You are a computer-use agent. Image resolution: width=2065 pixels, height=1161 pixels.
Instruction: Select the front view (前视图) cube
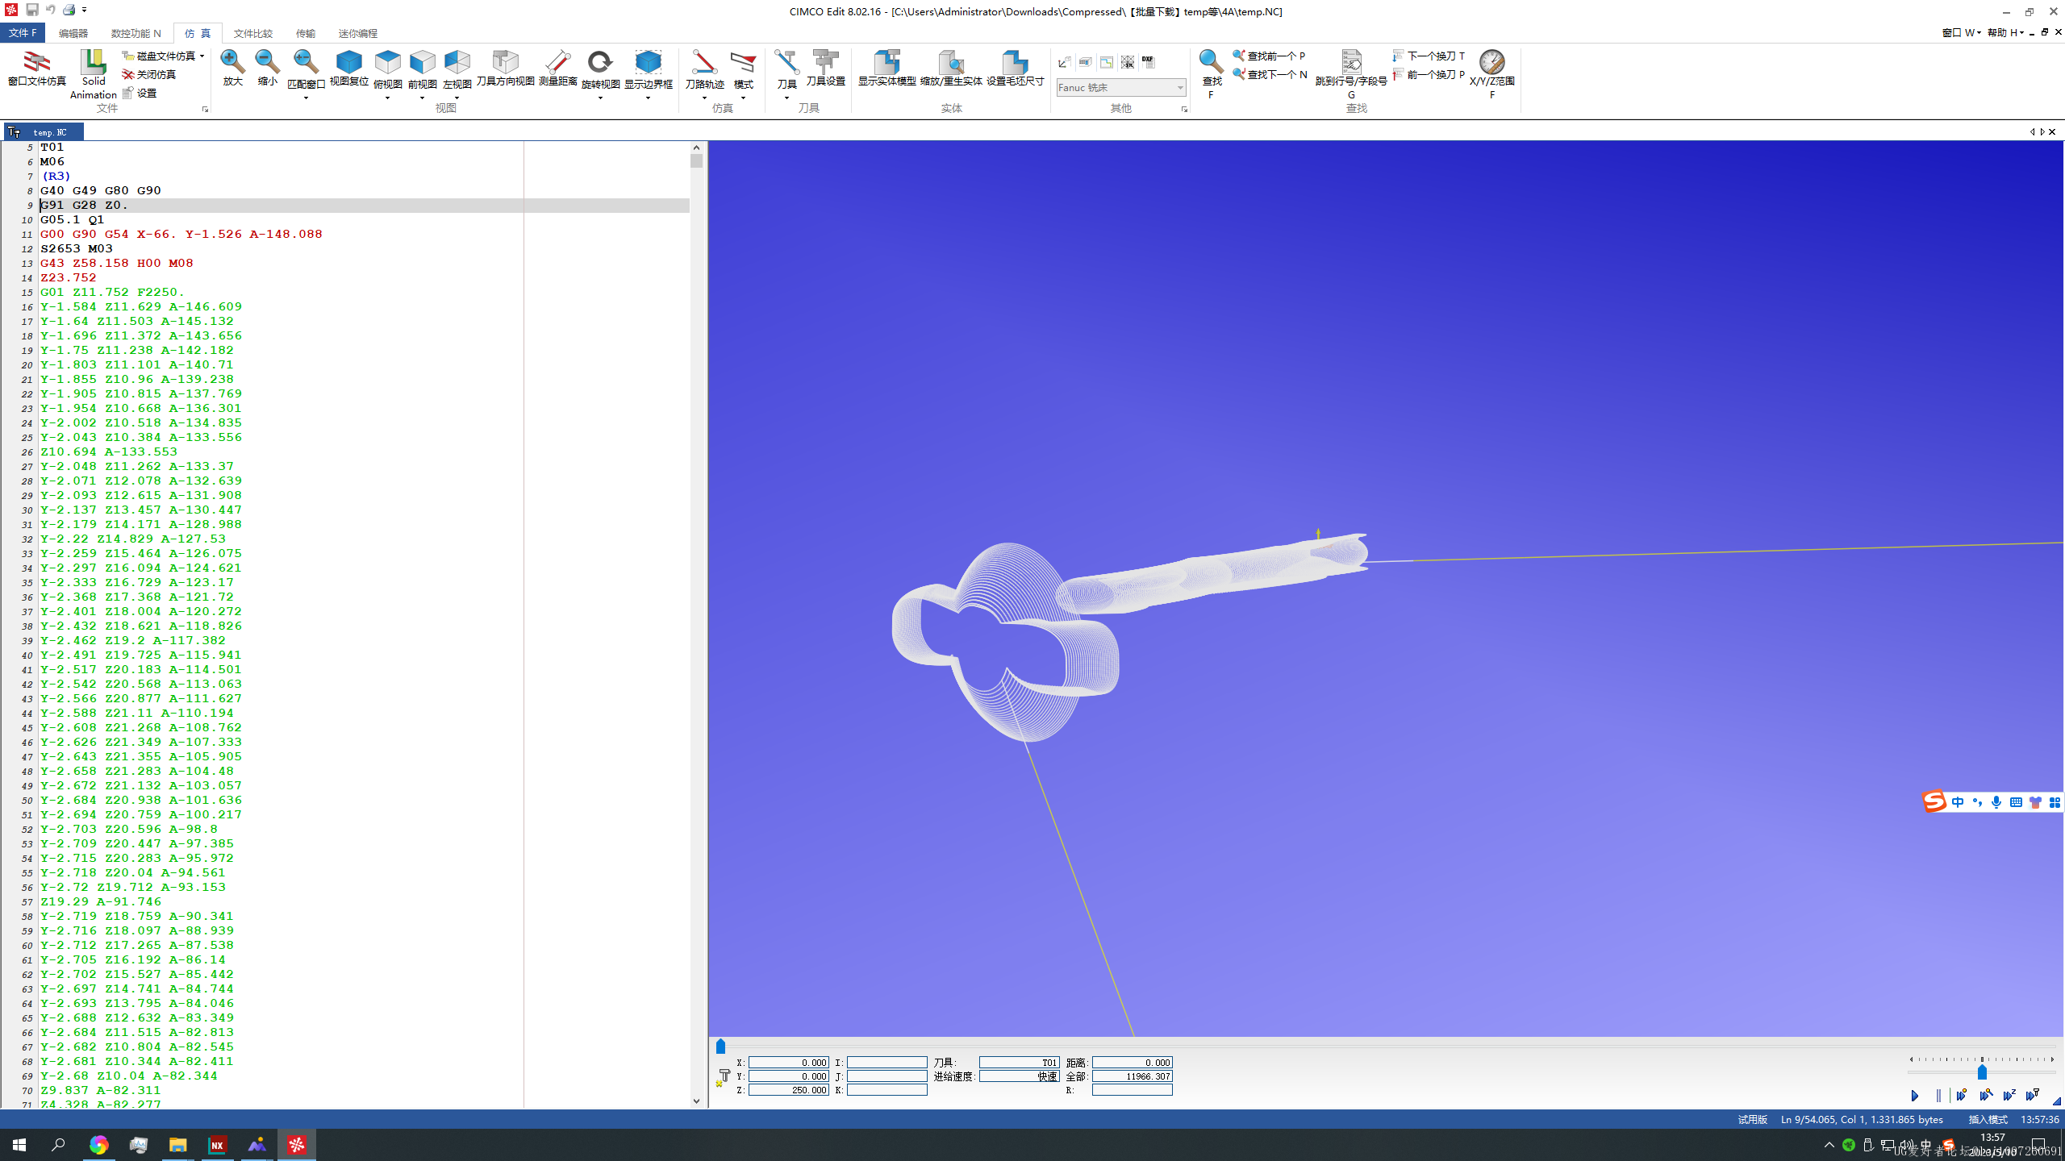click(422, 63)
